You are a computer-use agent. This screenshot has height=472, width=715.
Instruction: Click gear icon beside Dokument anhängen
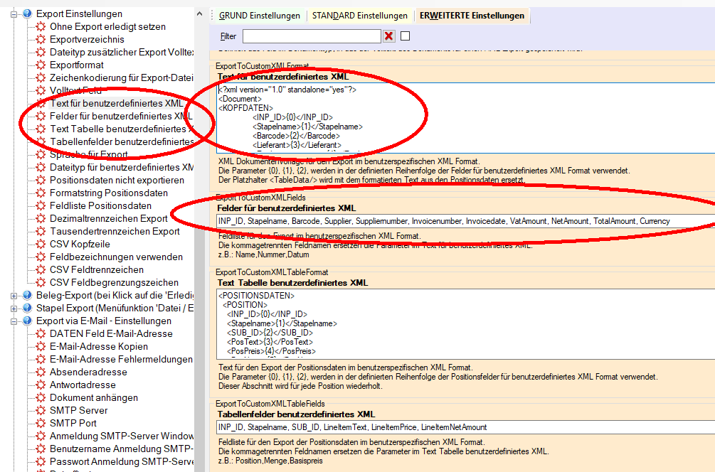tap(41, 398)
